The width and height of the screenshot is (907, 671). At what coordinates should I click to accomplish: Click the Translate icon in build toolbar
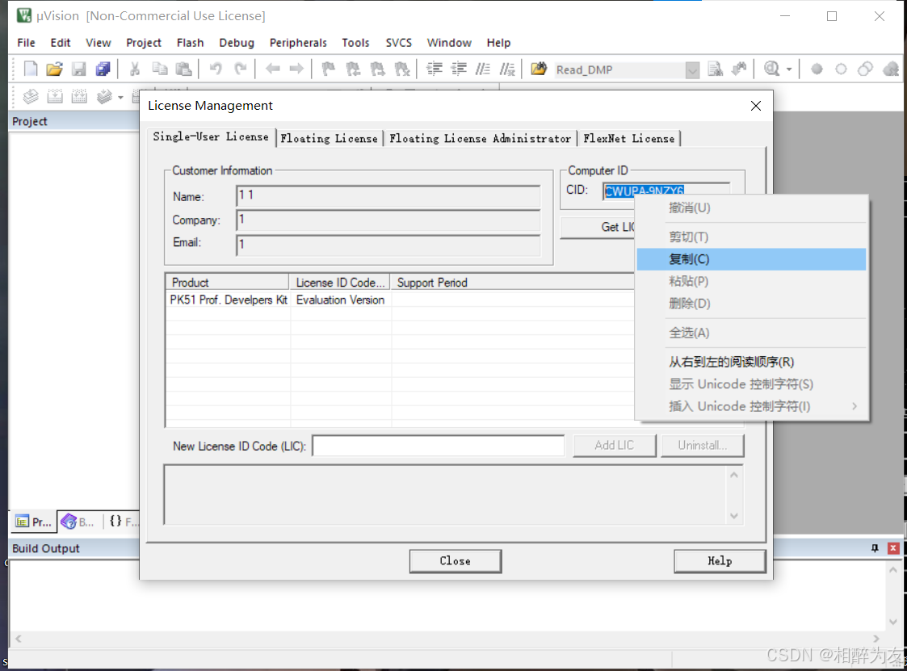[31, 96]
